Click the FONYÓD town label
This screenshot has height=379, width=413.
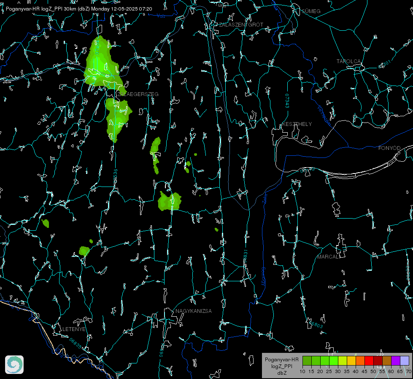point(389,148)
